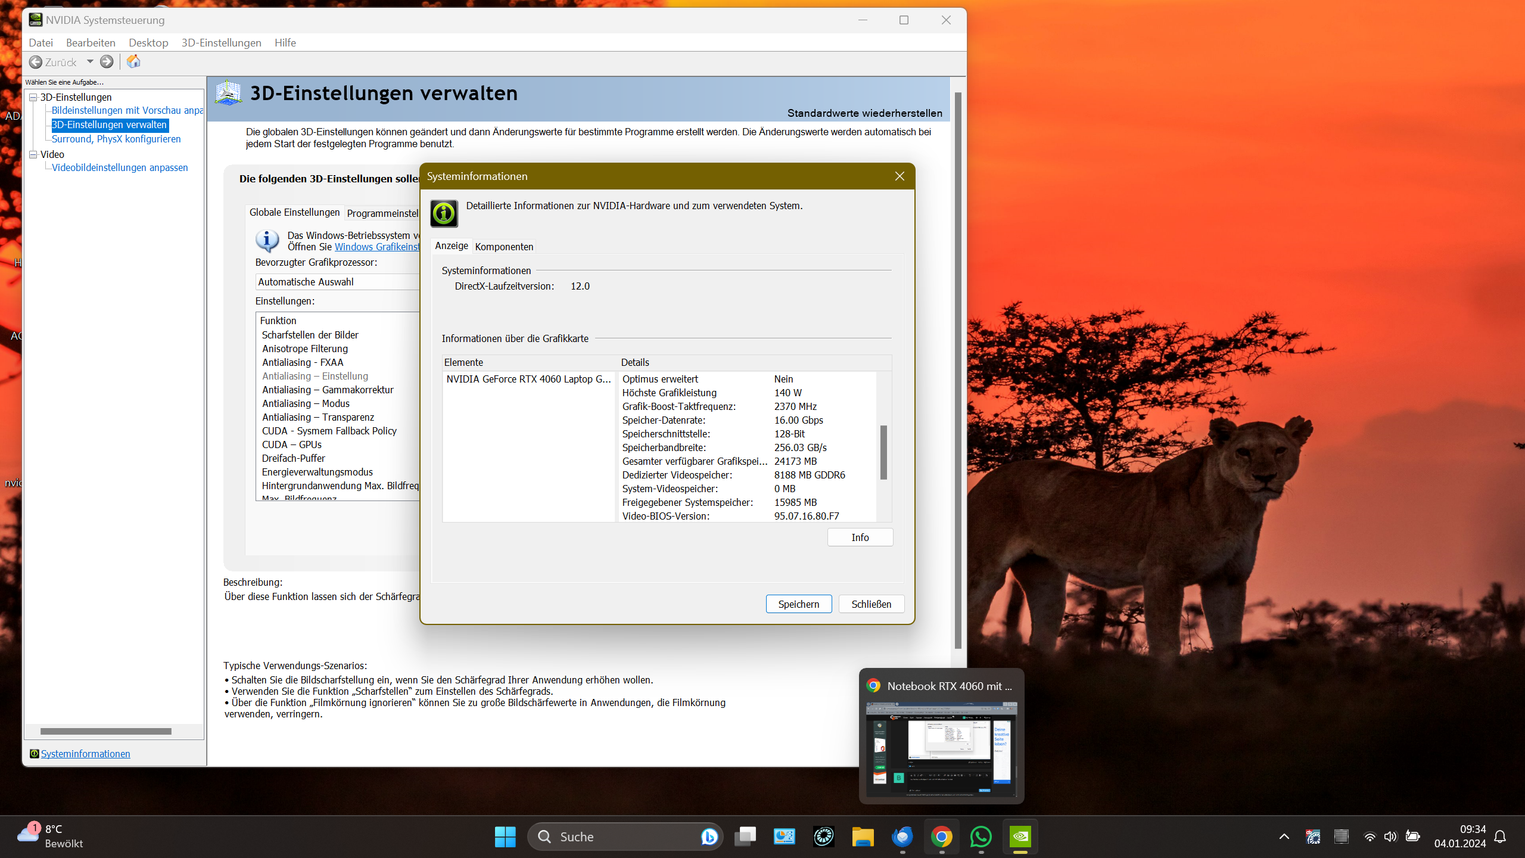This screenshot has width=1525, height=858.
Task: Open WhatsApp from taskbar
Action: [981, 837]
